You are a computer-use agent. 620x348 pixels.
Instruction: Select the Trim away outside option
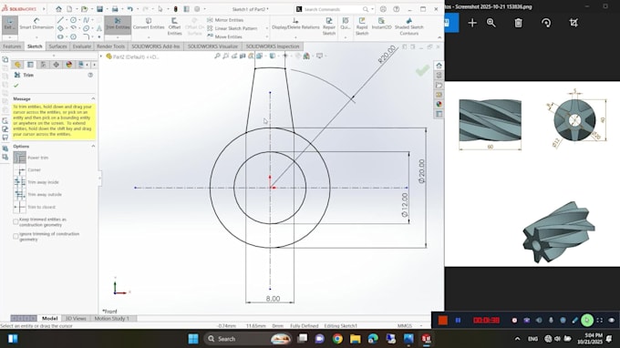(20, 194)
